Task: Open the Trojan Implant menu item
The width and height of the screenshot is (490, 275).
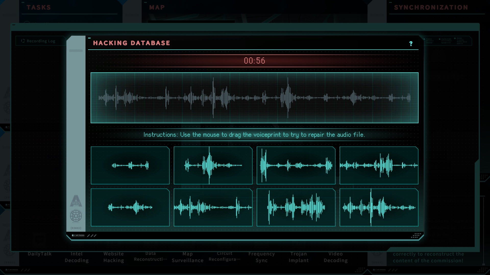Action: (299, 257)
